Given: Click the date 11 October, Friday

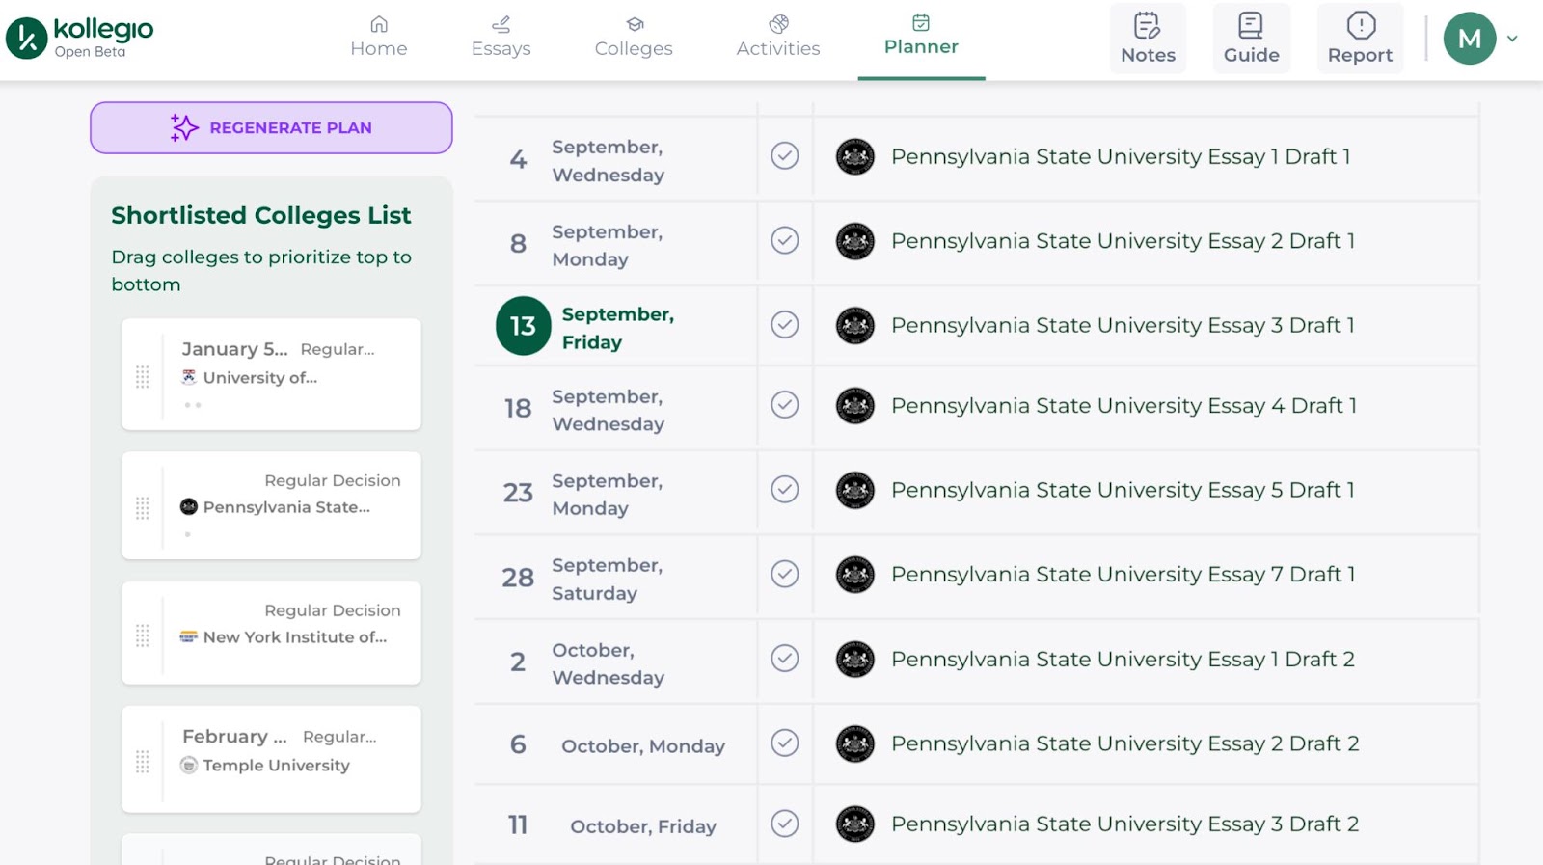Looking at the screenshot, I should (612, 825).
